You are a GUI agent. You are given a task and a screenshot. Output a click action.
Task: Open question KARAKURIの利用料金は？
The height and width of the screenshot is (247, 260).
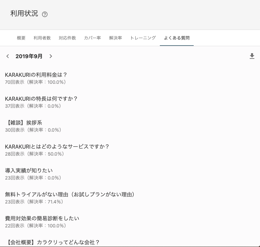coord(36,75)
